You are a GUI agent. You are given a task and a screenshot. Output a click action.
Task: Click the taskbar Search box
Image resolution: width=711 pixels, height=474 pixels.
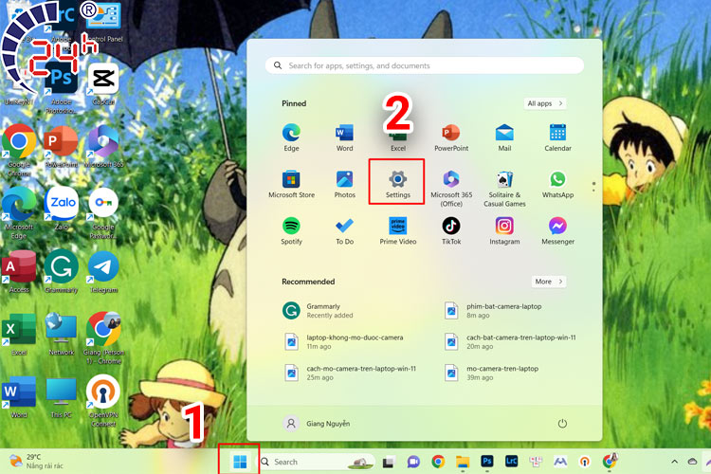pyautogui.click(x=318, y=462)
